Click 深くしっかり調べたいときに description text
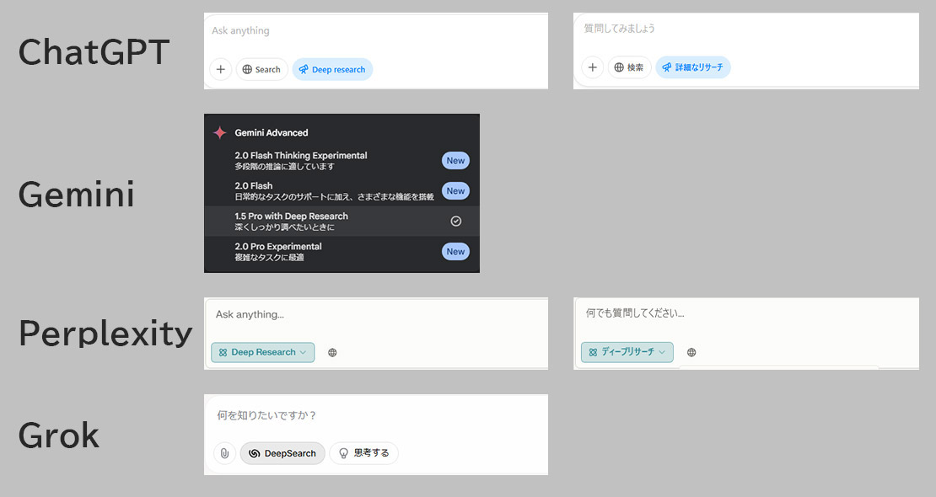 click(285, 227)
